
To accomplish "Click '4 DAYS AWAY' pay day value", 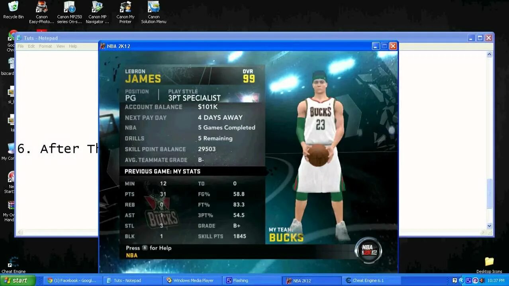I will click(x=220, y=118).
